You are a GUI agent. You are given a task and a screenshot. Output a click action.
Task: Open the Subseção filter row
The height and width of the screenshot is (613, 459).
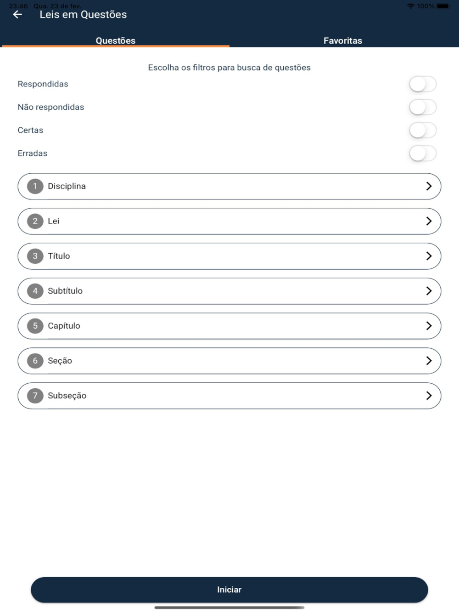pyautogui.click(x=229, y=396)
